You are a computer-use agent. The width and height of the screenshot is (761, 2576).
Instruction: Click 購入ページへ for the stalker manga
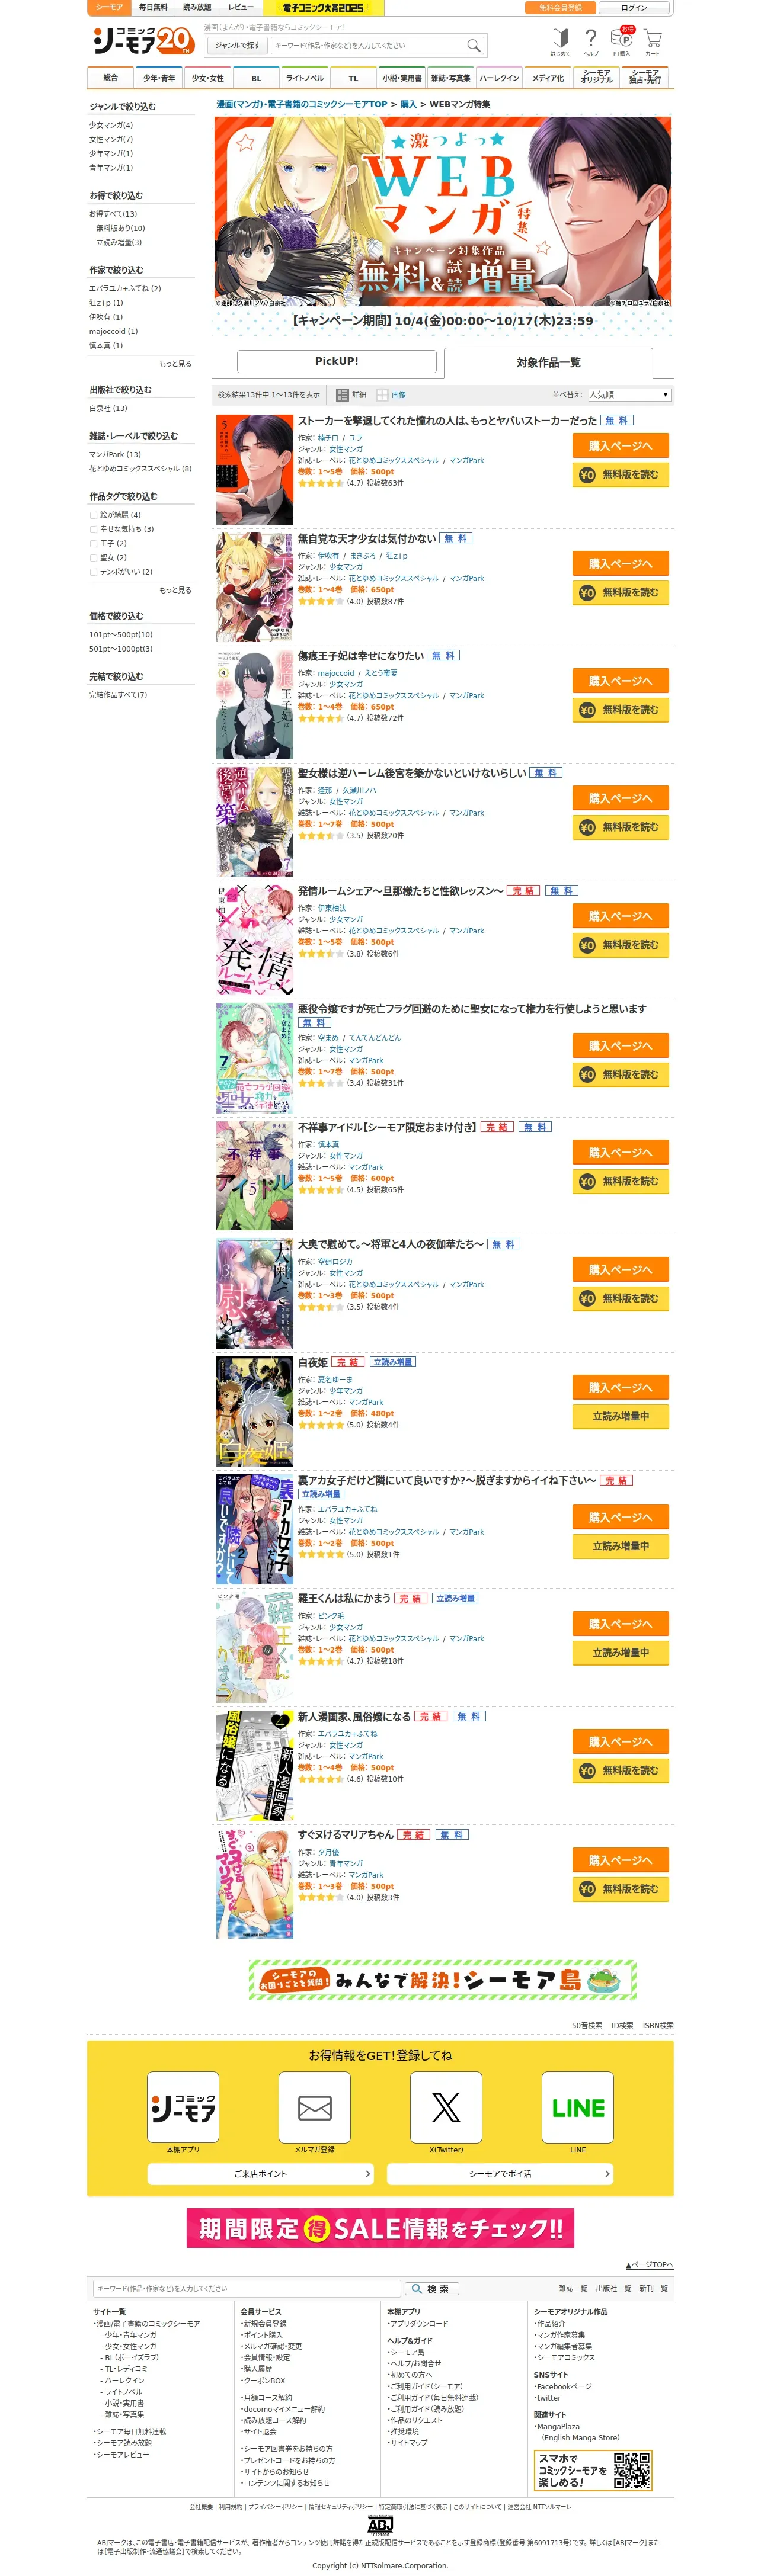pos(620,446)
